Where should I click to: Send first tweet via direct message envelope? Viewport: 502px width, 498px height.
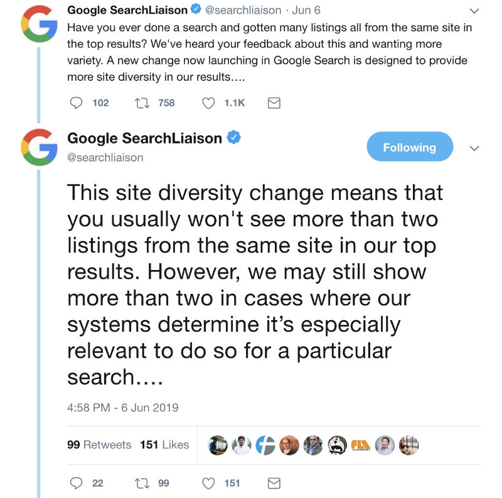[274, 103]
